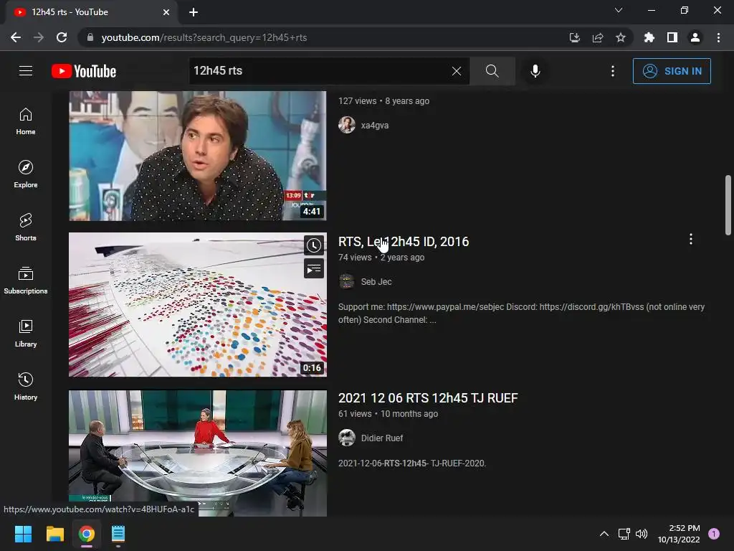Play the studio table video thumbnail
This screenshot has width=734, height=551.
198,453
